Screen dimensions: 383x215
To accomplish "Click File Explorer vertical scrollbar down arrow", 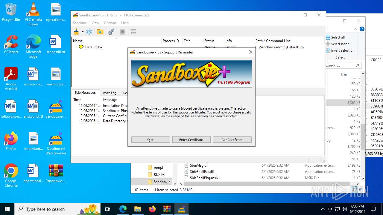I will (x=363, y=179).
